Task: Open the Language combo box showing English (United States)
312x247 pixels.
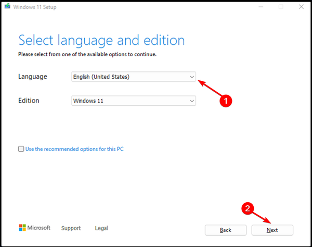Action: pyautogui.click(x=134, y=77)
